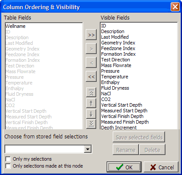Click the remove all fields (<<) button

(x=91, y=77)
